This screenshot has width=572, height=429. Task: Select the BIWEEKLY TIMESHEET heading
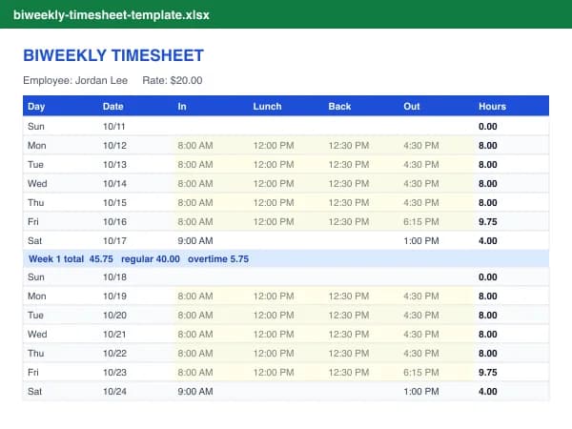tap(113, 55)
